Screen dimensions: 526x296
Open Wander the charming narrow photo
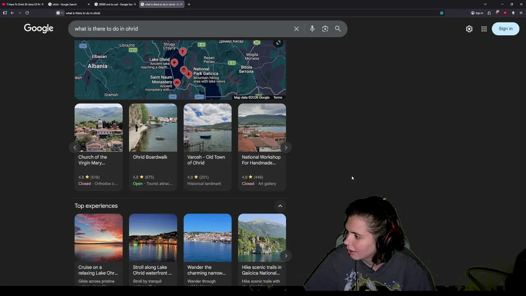[x=208, y=238]
